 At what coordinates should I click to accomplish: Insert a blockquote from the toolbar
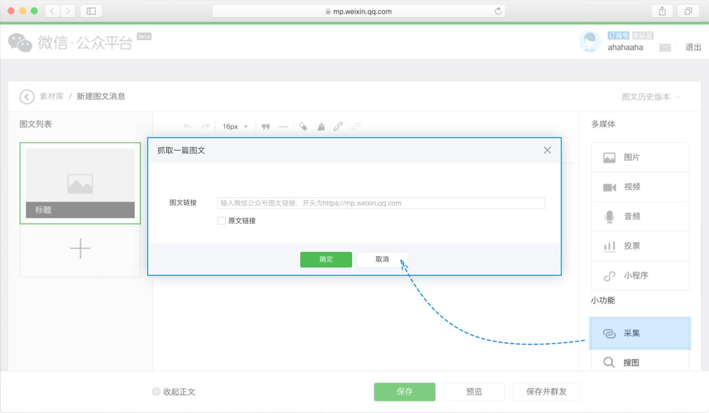tap(265, 126)
